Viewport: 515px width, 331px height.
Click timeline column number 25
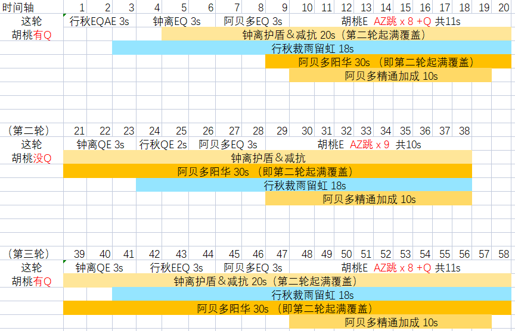175,130
